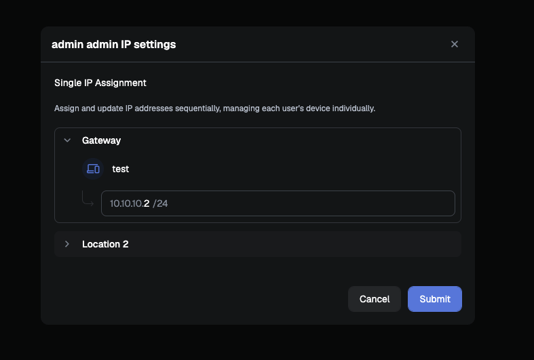The width and height of the screenshot is (534, 360).
Task: Select the test device name
Action: [121, 169]
